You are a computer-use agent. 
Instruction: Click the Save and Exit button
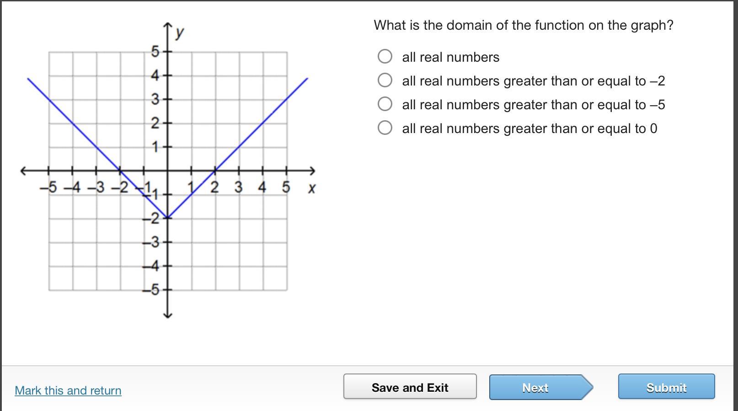[x=410, y=387]
